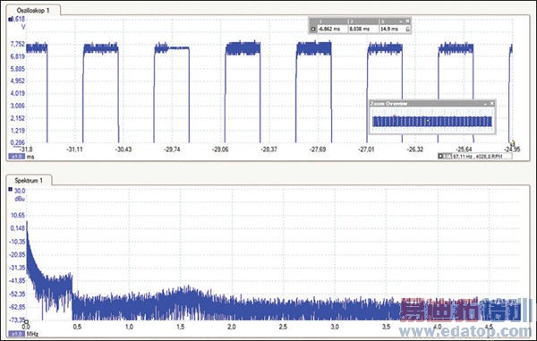
Task: Click the -26,32 time axis label
Action: tap(415, 149)
